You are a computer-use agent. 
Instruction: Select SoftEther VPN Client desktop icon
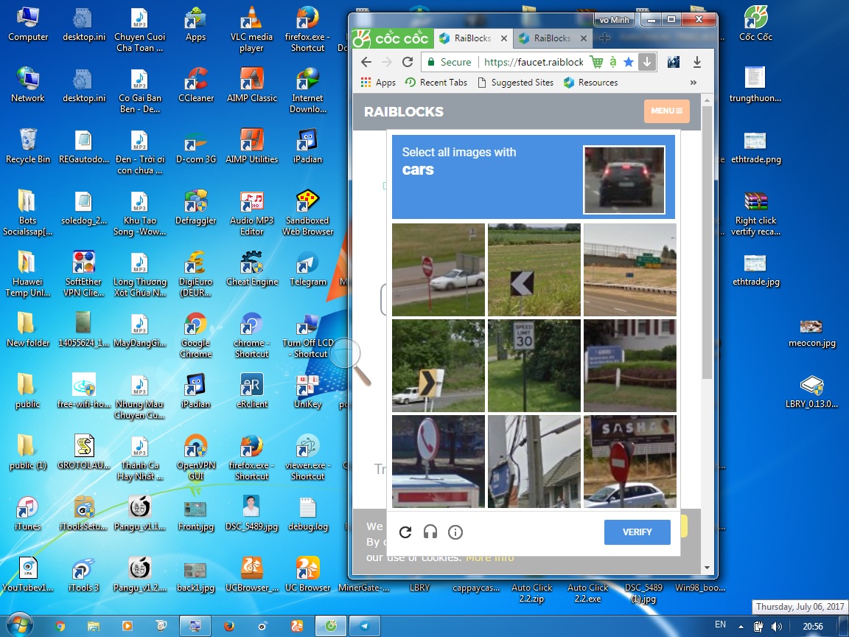83,274
